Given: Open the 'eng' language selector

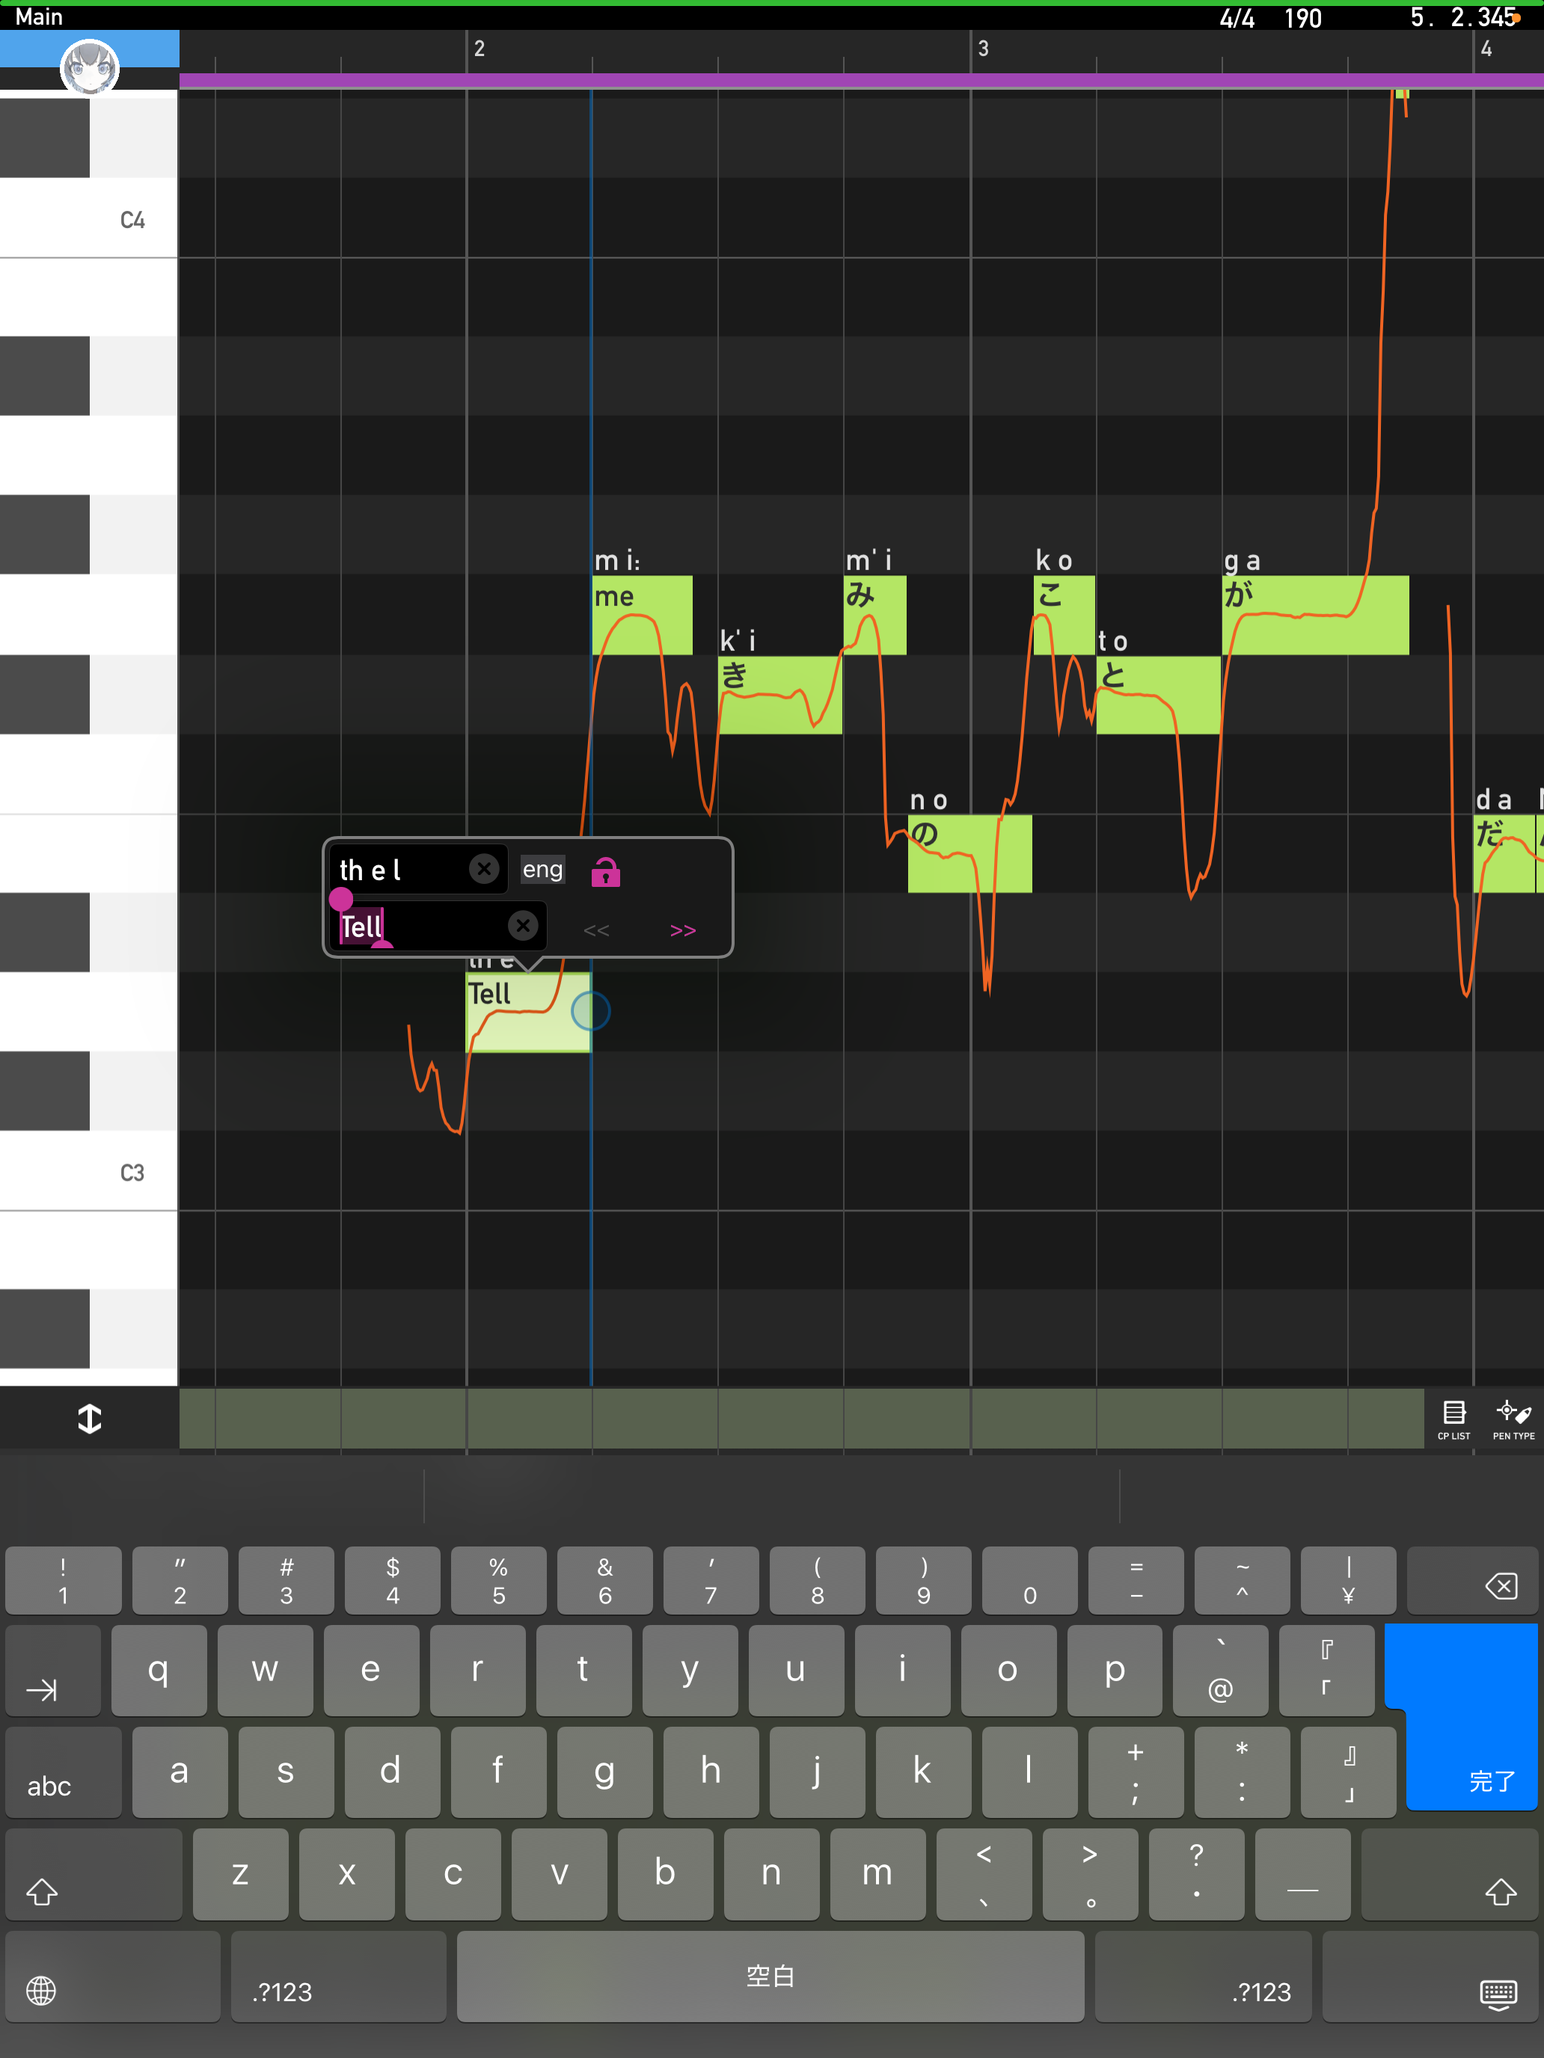Looking at the screenshot, I should pyautogui.click(x=542, y=869).
